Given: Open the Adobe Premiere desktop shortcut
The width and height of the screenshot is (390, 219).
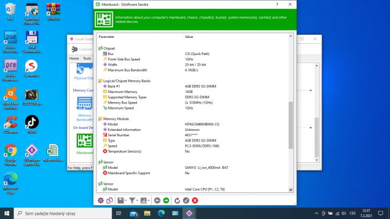Looking at the screenshot, I should click(x=11, y=70).
